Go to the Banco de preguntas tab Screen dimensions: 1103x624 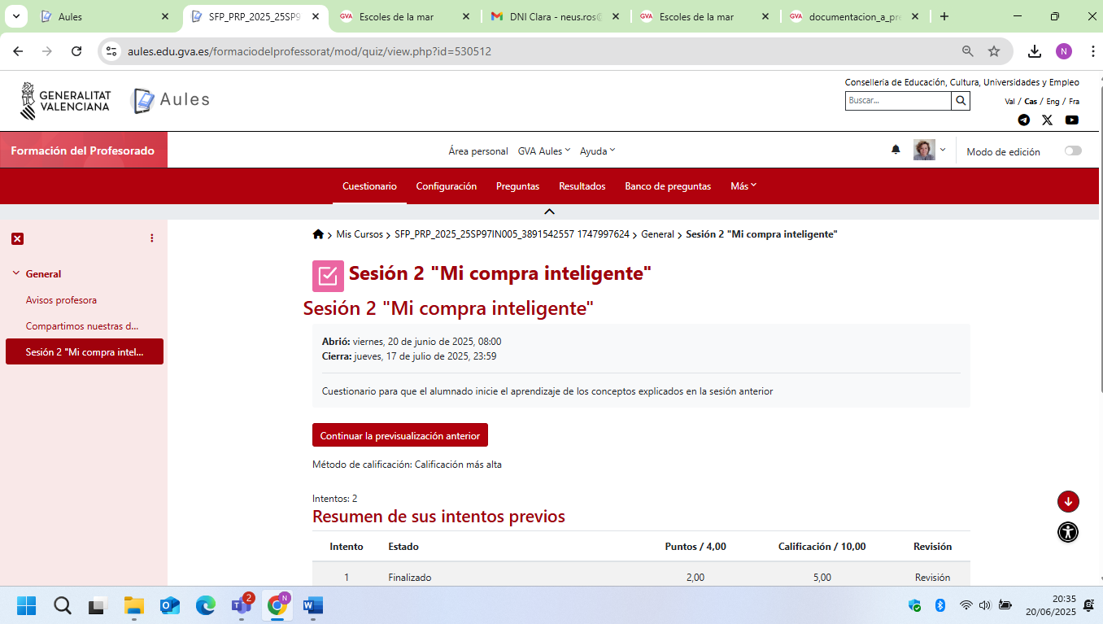(667, 186)
